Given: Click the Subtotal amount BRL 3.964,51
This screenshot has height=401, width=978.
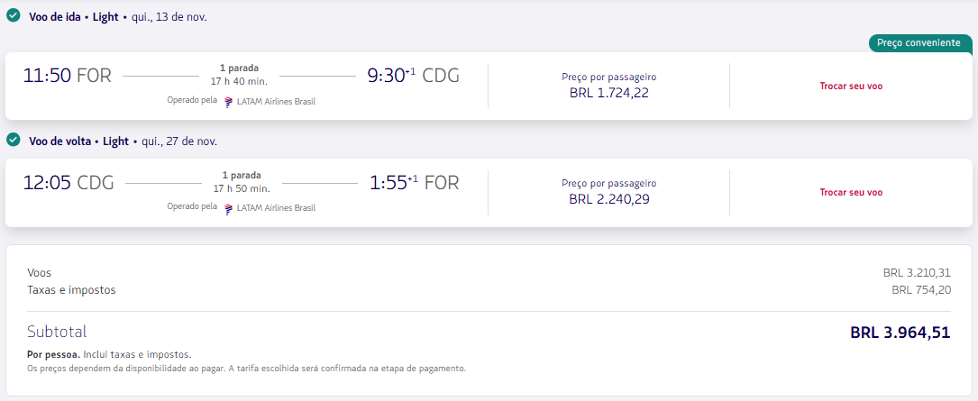Looking at the screenshot, I should click(x=900, y=333).
